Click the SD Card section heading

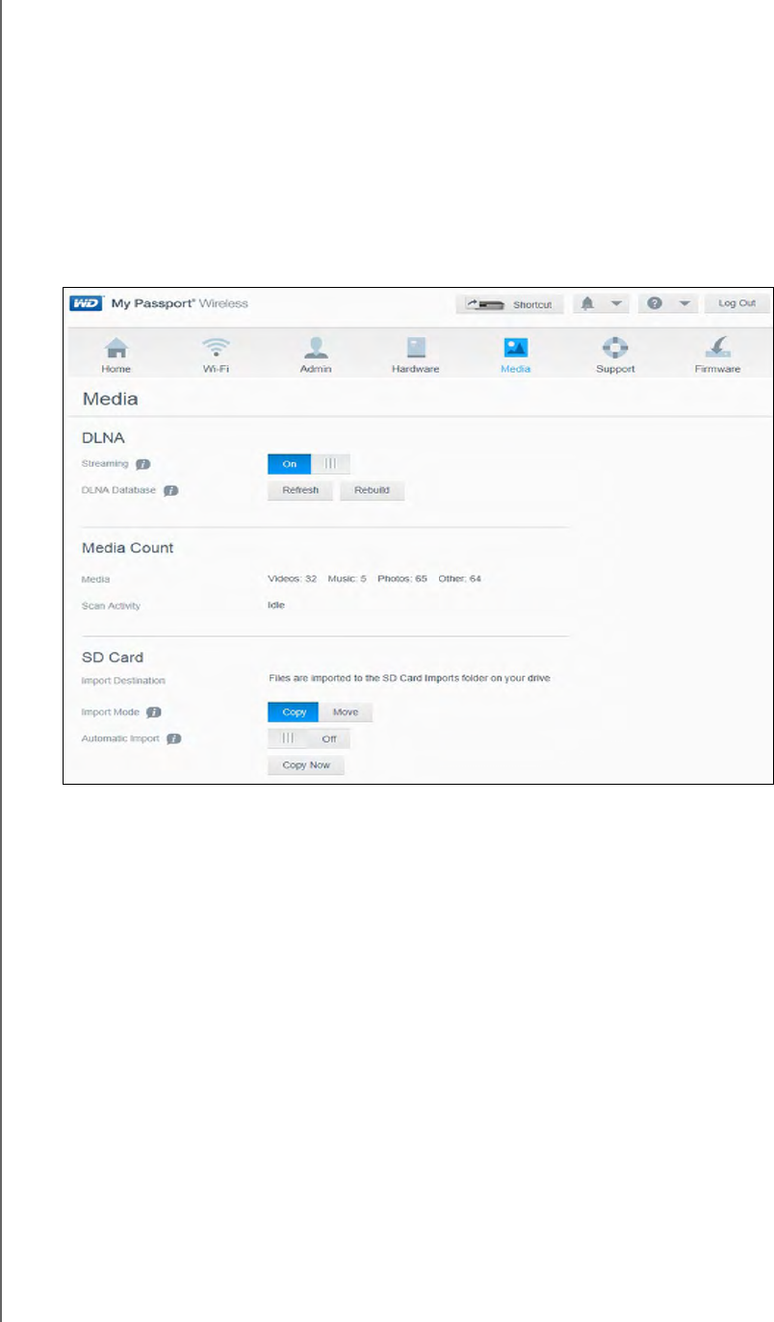[x=113, y=658]
